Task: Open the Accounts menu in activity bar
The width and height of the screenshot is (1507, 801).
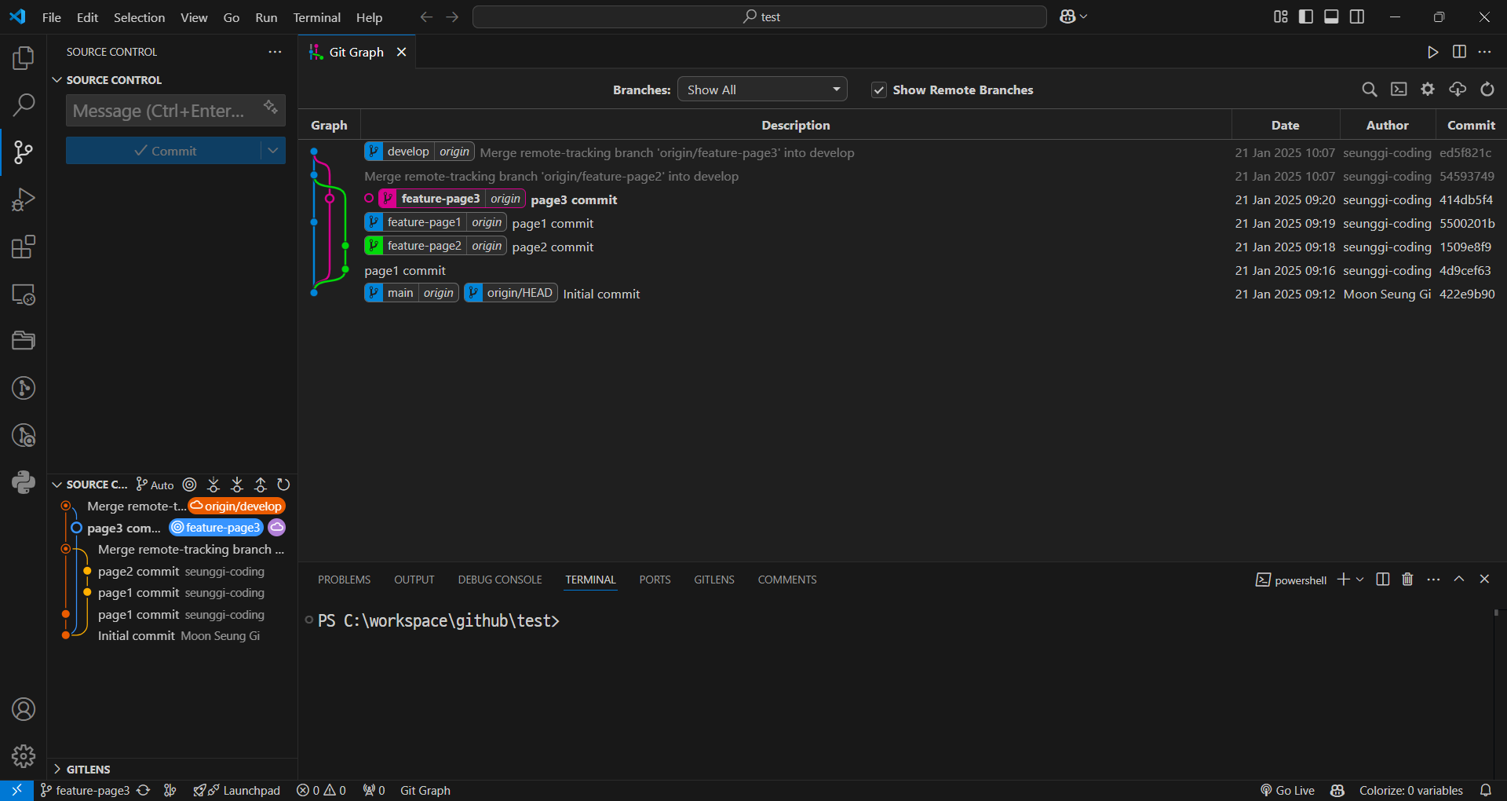Action: point(24,709)
